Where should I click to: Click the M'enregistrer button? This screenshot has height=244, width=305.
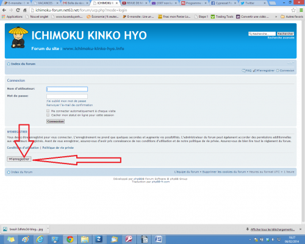click(19, 159)
